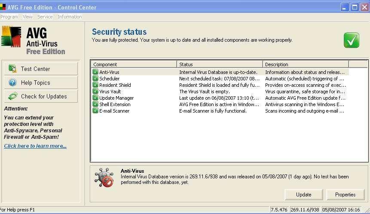Open the Program menu

click(x=9, y=17)
